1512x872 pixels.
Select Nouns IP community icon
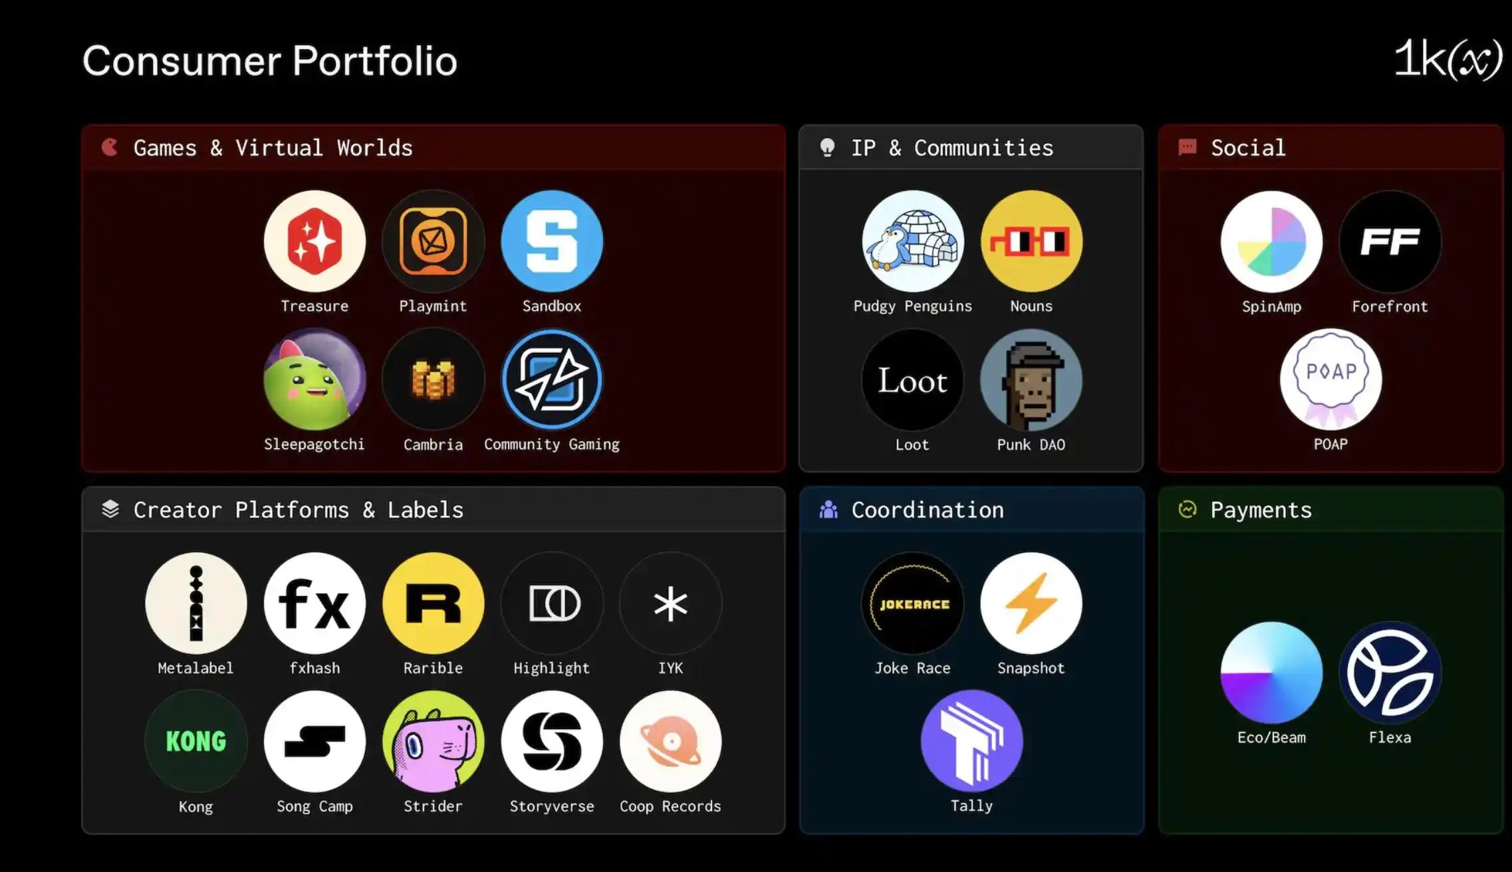1031,242
